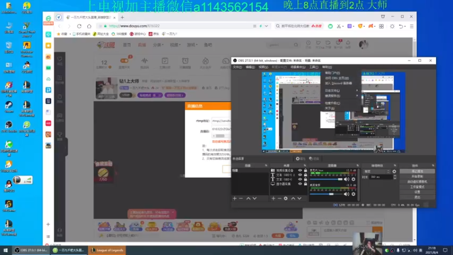453x255 pixels.
Task: Move scene down in OBS Scenes panel
Action: (254, 198)
